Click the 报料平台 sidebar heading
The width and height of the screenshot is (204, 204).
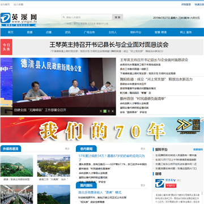pyautogui.click(x=161, y=150)
